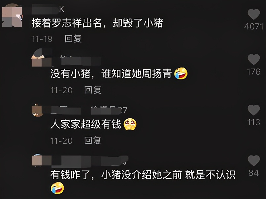Tap the heart with 176 likes
266x199 pixels.
tap(253, 59)
